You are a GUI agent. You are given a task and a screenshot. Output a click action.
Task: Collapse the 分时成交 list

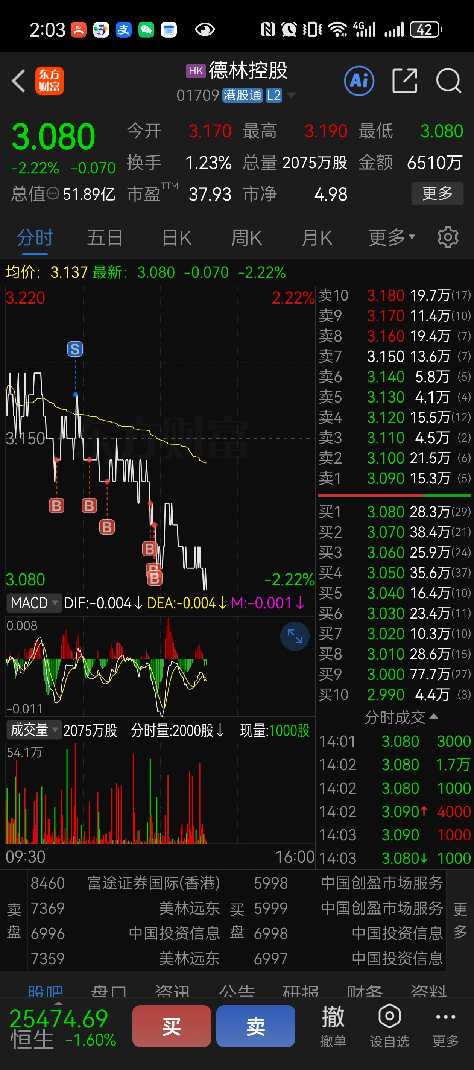[401, 717]
